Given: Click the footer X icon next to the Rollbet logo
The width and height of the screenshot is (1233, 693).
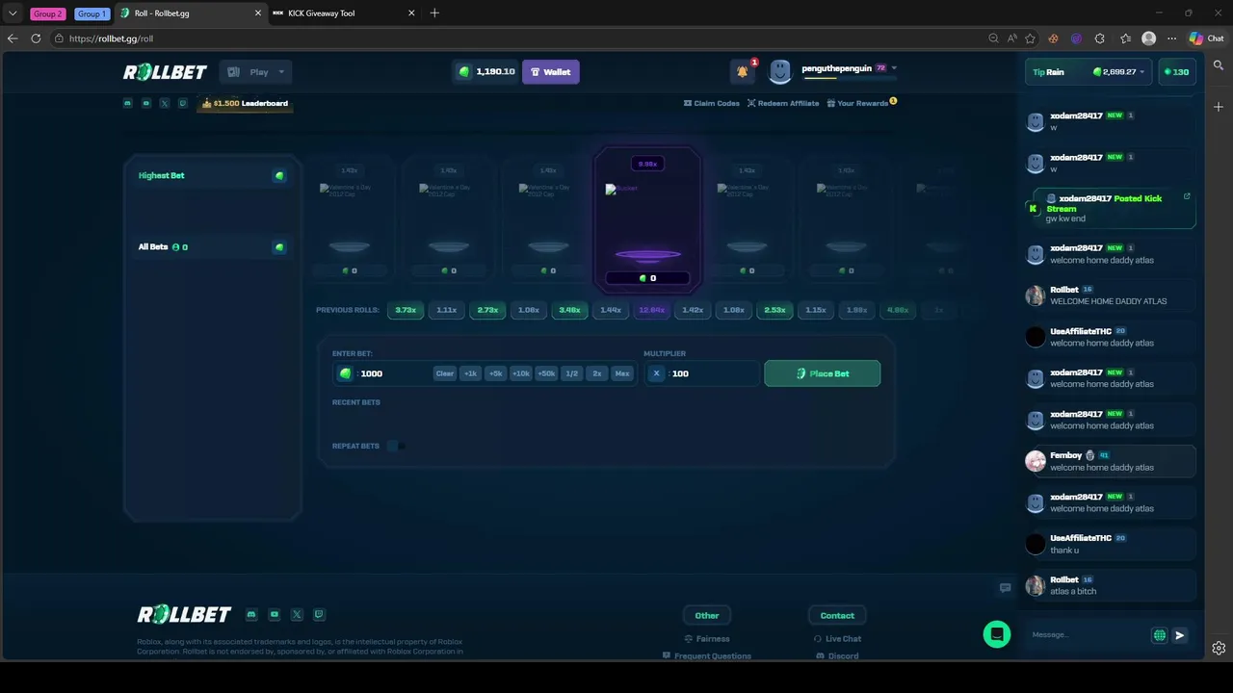Looking at the screenshot, I should [x=297, y=614].
